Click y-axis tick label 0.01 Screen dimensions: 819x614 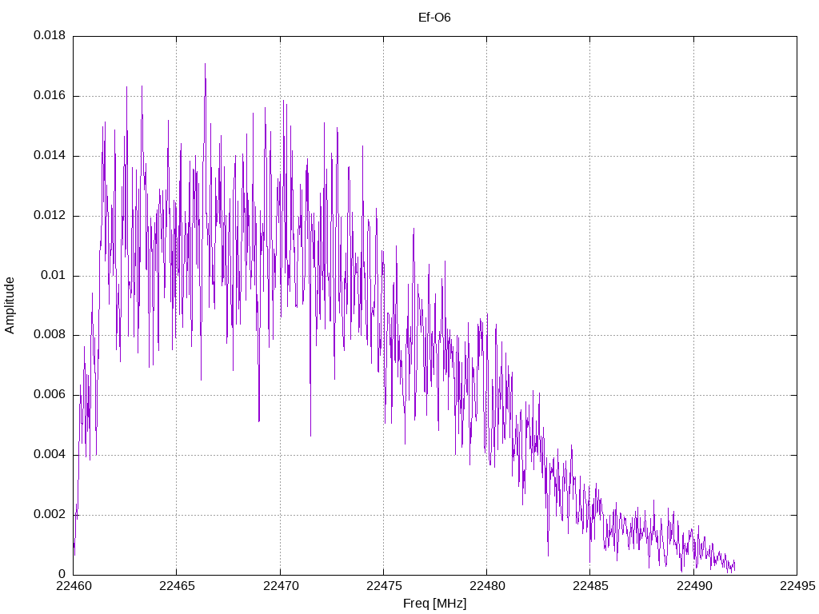(x=54, y=275)
